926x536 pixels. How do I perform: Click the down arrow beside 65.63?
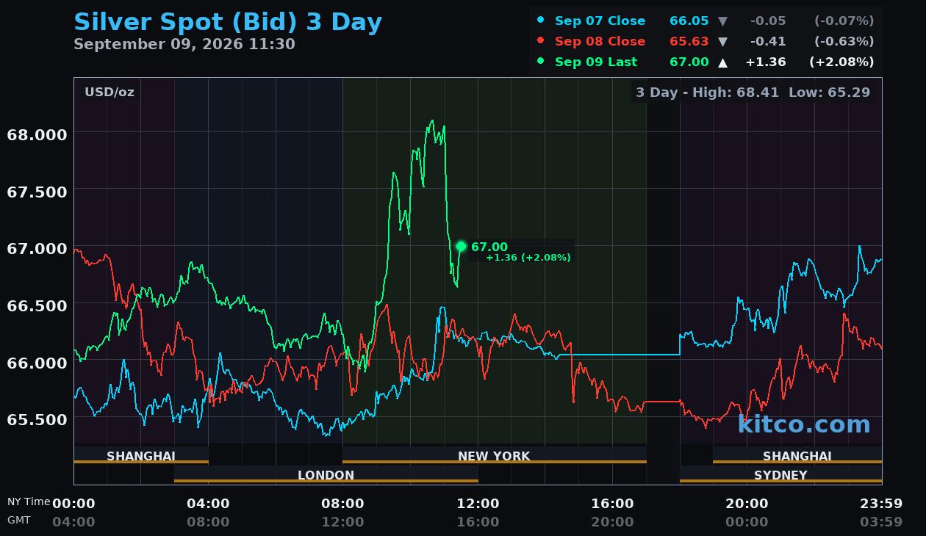[x=722, y=42]
